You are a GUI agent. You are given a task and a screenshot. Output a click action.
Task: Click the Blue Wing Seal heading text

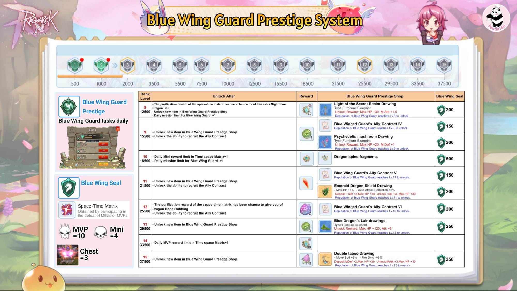(x=101, y=183)
